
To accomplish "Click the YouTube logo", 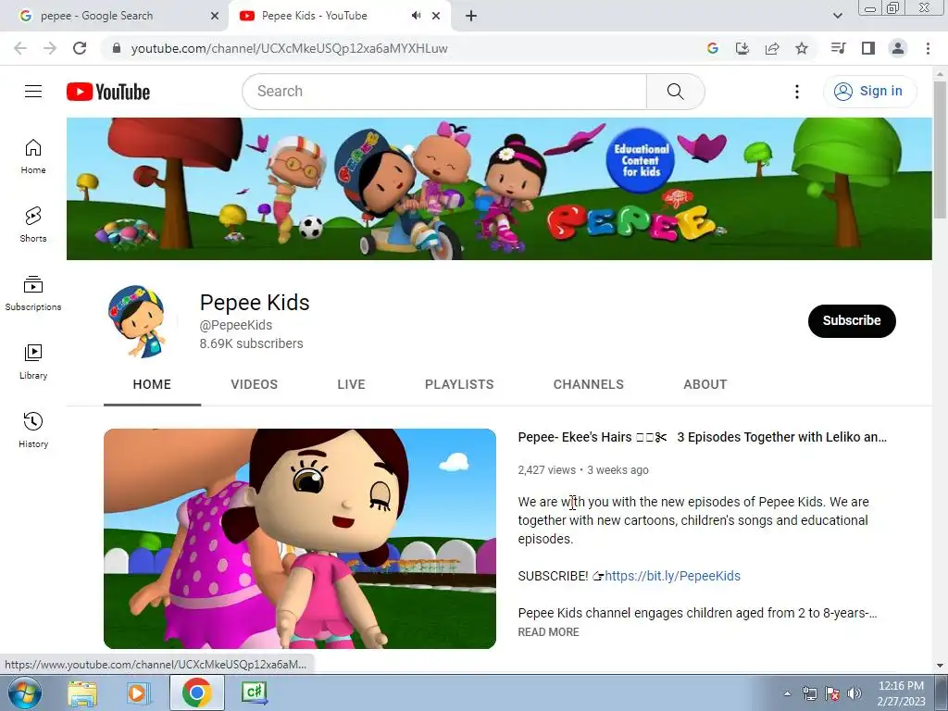I will [x=108, y=92].
